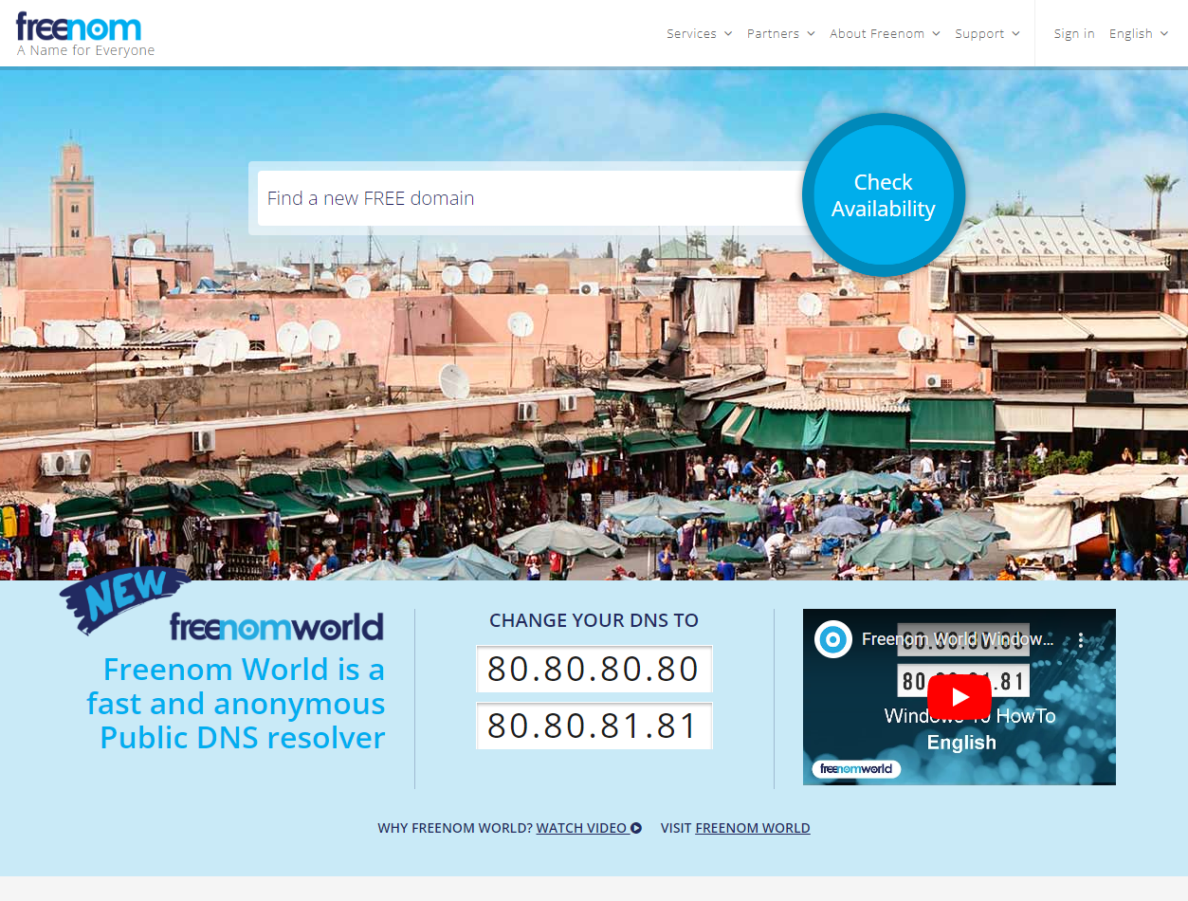Viewport: 1188px width, 901px height.
Task: Open the English language dropdown
Action: tap(1139, 33)
